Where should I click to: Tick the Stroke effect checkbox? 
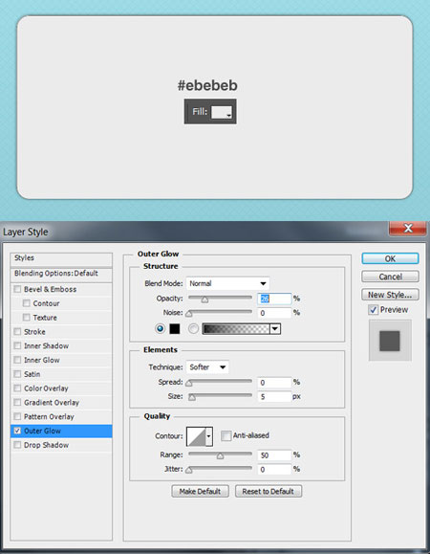point(17,332)
